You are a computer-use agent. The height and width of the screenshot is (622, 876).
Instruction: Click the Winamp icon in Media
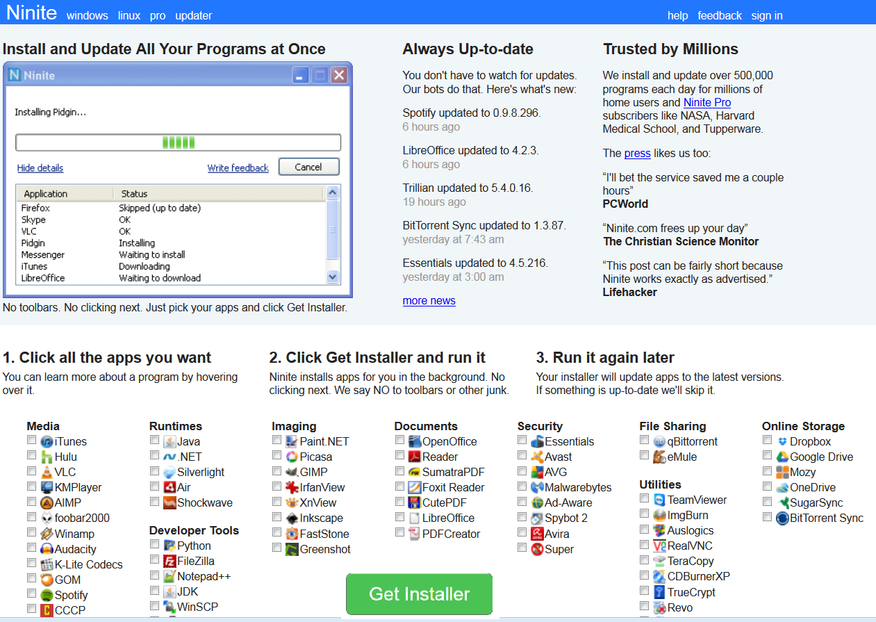click(47, 534)
